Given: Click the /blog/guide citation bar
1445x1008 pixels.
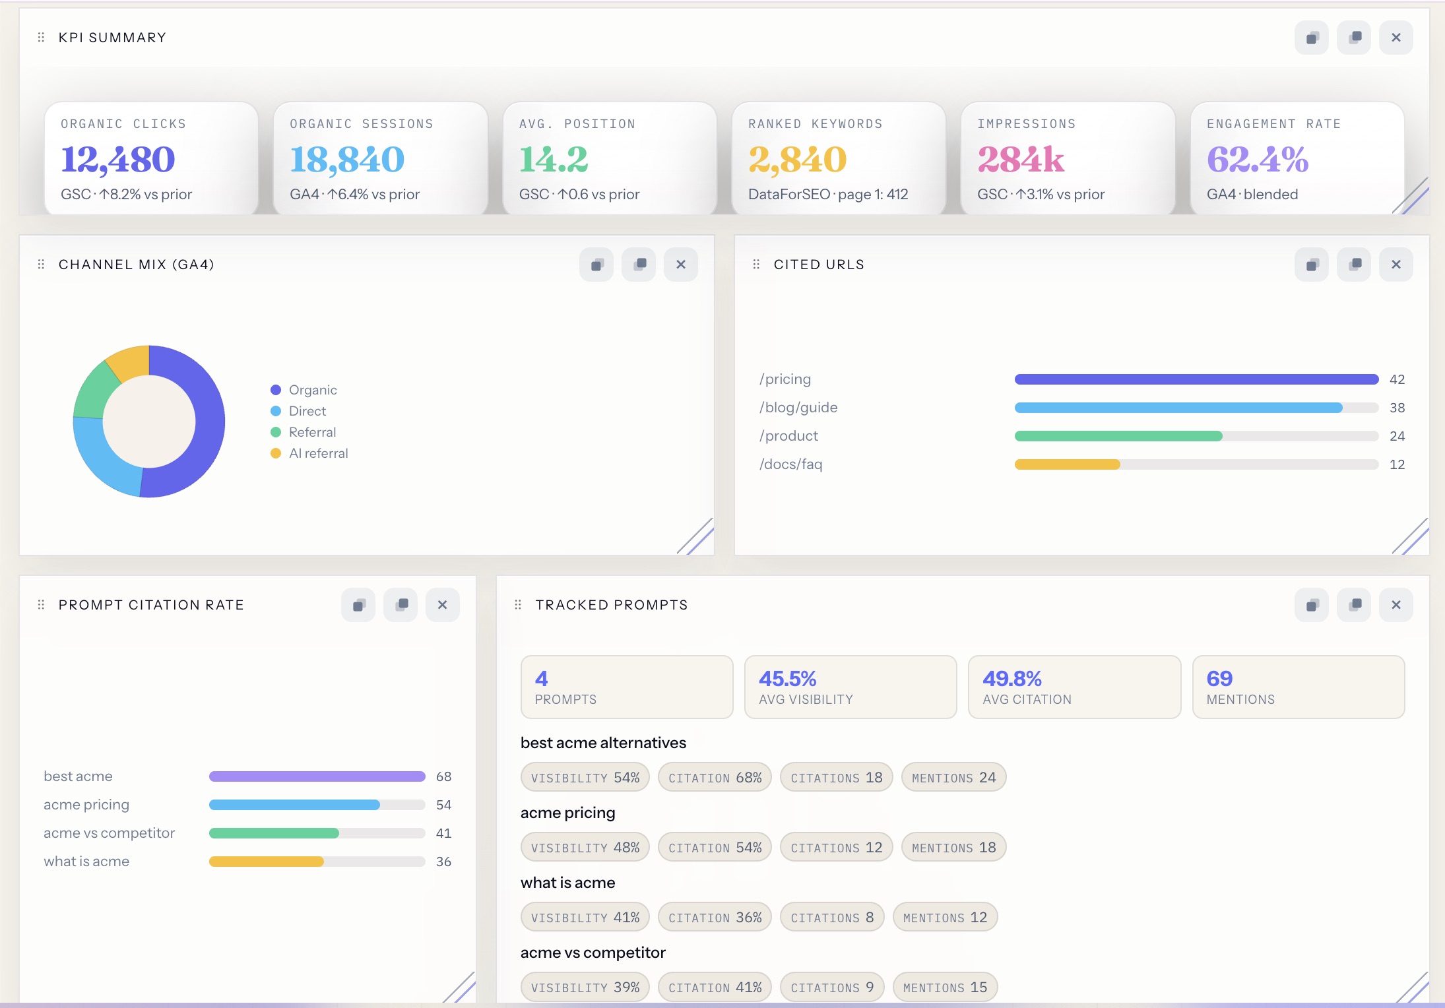Looking at the screenshot, I should click(x=1196, y=408).
